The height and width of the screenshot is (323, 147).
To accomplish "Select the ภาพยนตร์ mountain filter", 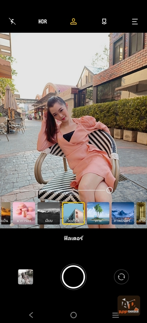I will point(123,213).
